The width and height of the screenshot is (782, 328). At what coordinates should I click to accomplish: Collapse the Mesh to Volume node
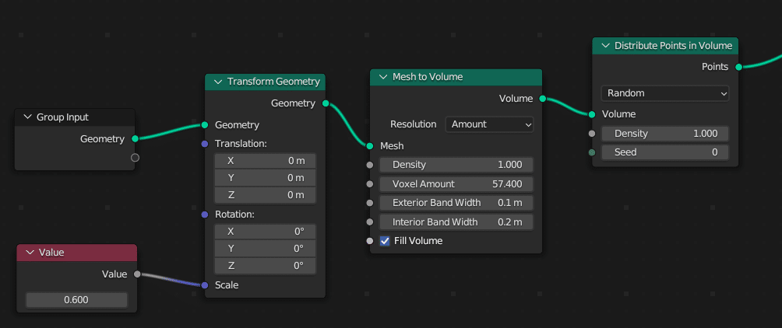click(382, 77)
